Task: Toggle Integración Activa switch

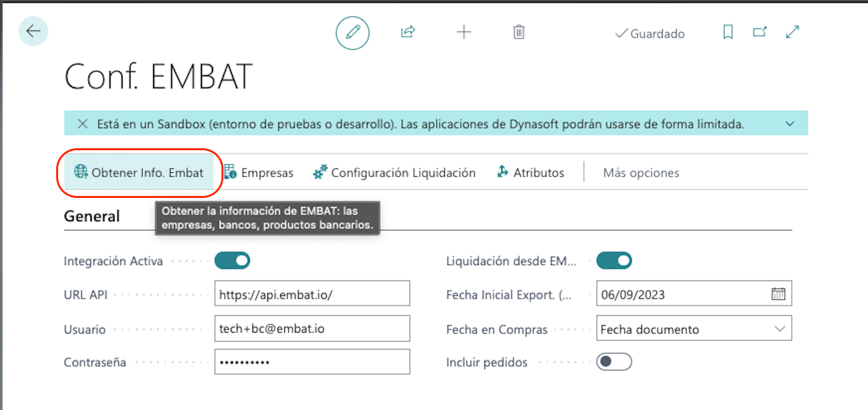Action: pyautogui.click(x=232, y=261)
